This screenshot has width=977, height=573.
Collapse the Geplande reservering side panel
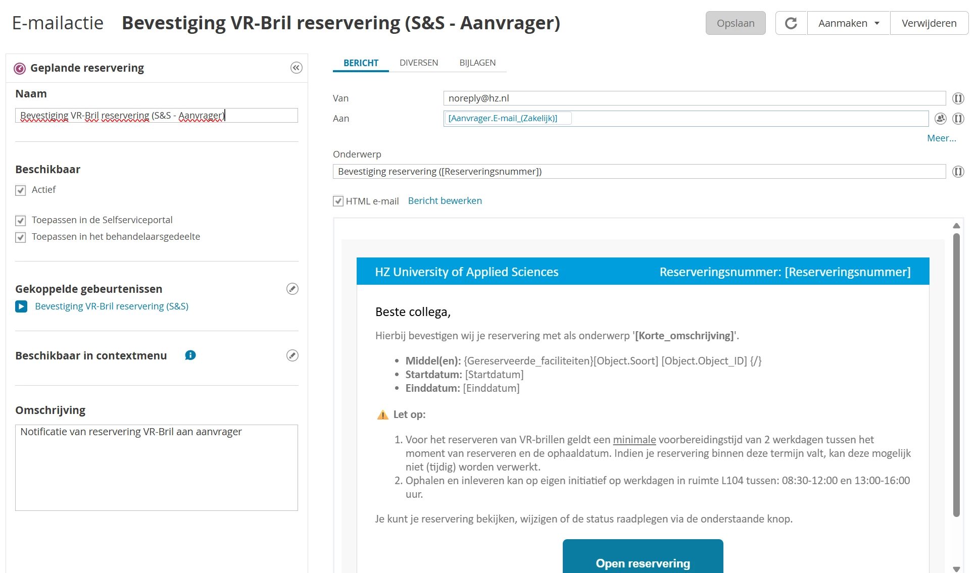tap(297, 68)
